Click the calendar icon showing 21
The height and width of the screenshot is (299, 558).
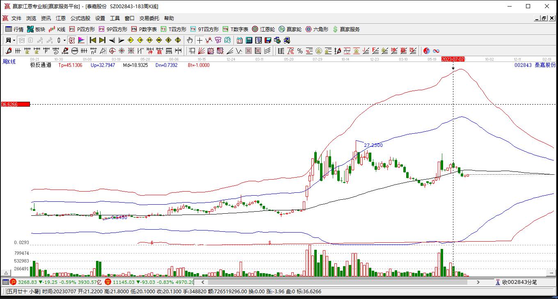tap(240, 40)
